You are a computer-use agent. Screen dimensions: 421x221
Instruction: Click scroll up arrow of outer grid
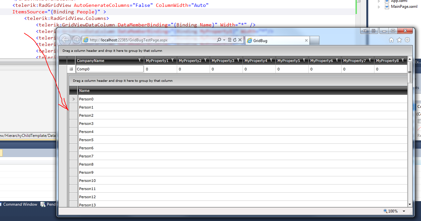tap(410, 59)
